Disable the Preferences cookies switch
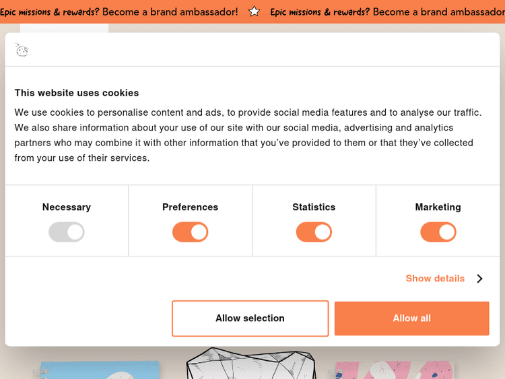Screen dimensions: 505x379 [x=191, y=232]
